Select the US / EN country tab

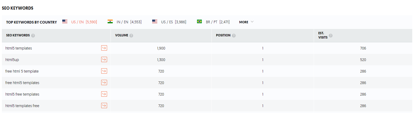84,22
